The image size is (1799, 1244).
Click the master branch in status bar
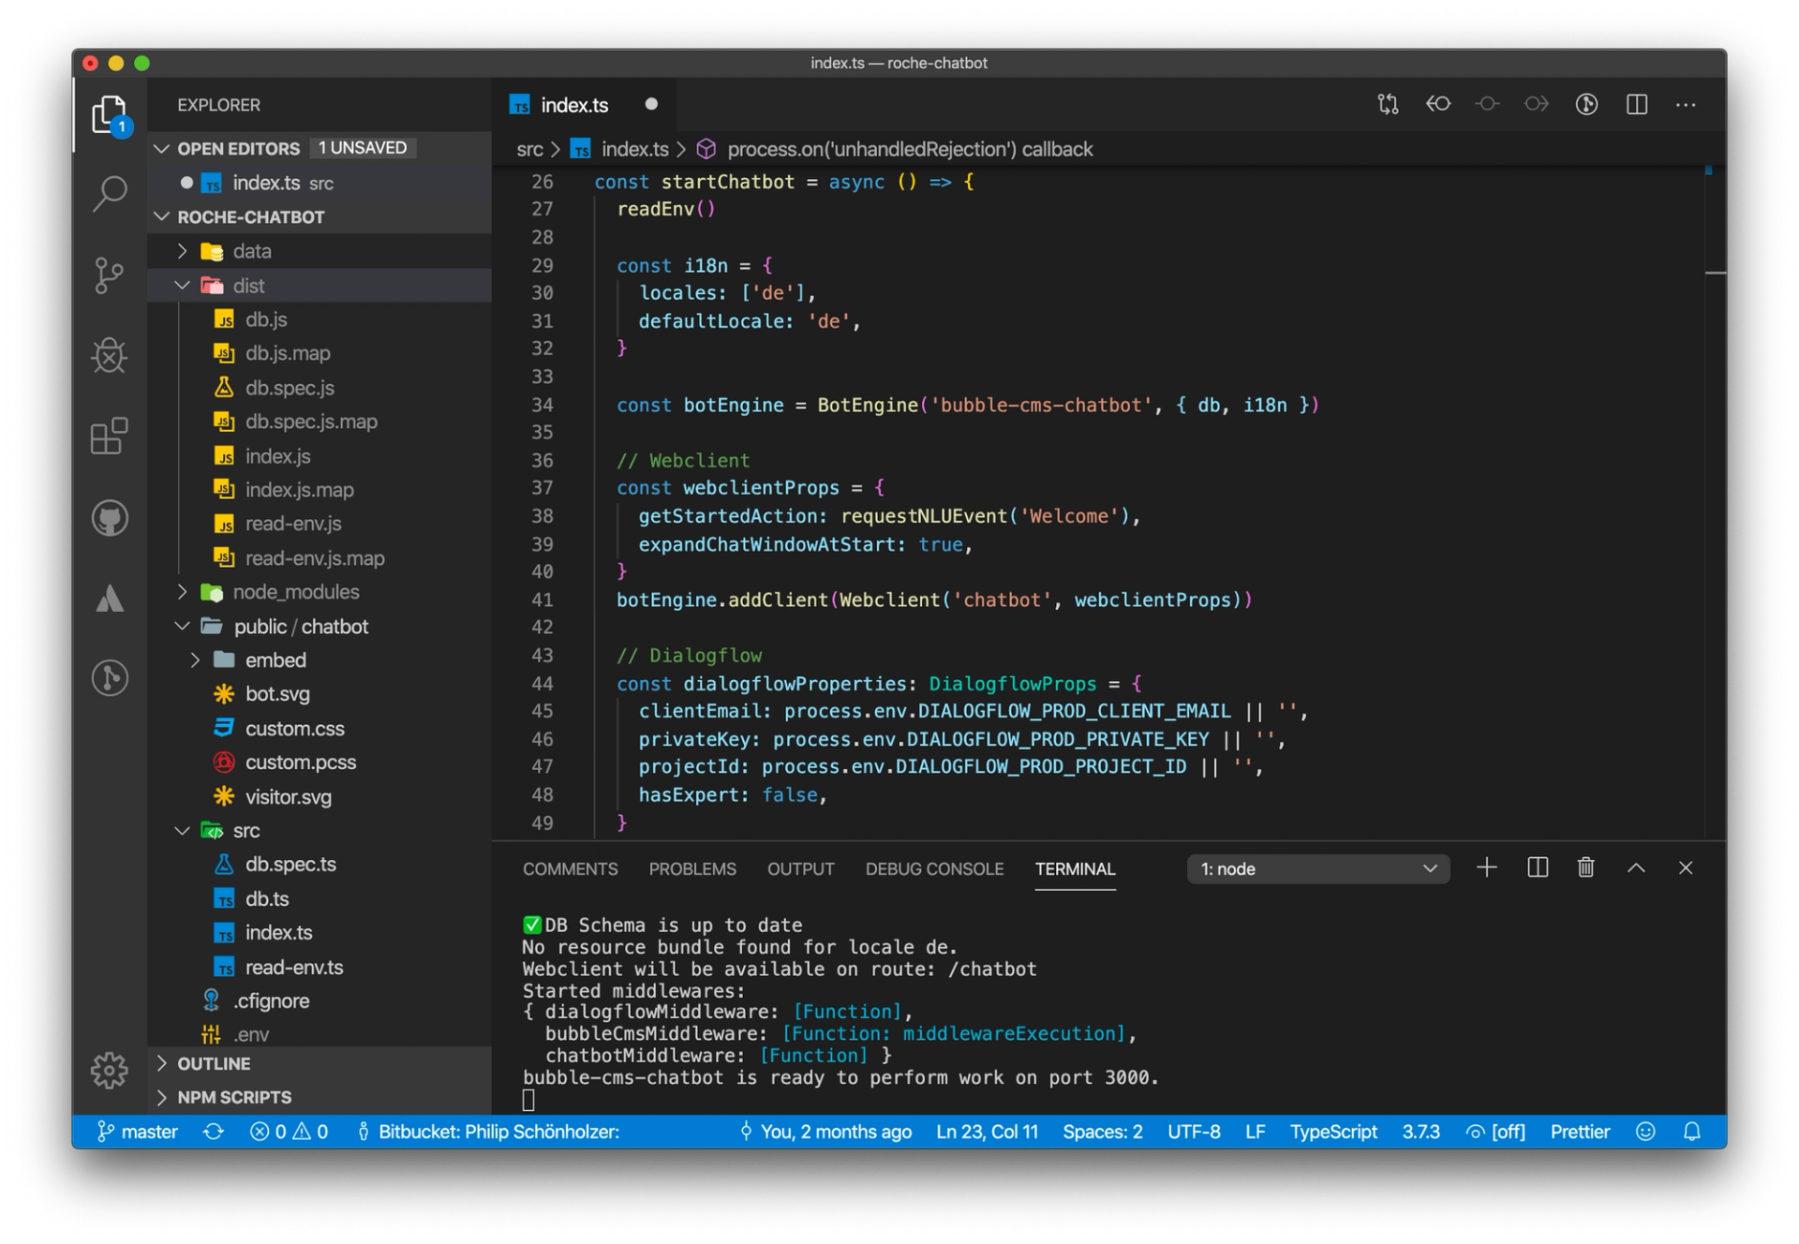[138, 1132]
